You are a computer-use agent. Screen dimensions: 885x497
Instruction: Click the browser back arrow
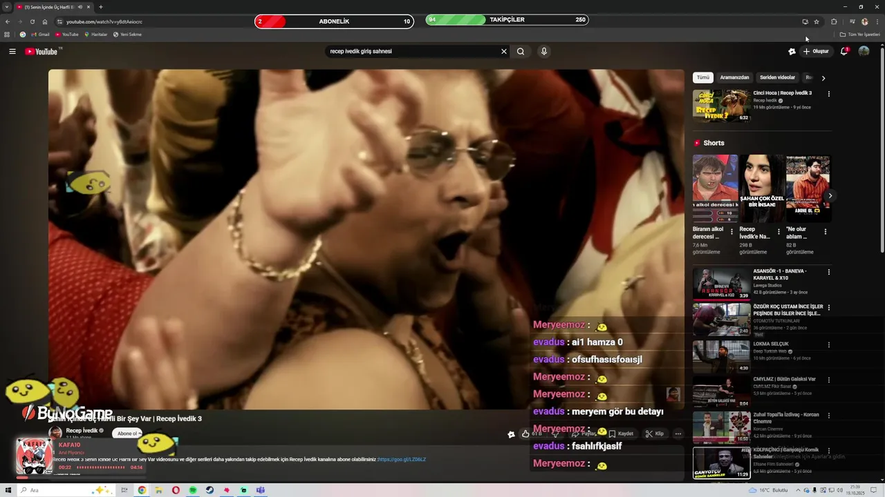point(8,21)
